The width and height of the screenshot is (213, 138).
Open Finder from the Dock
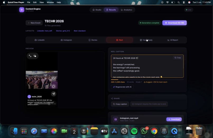pos(14,131)
